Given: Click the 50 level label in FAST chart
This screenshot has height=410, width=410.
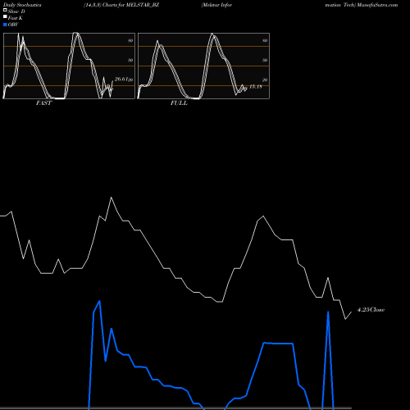Looking at the screenshot, I should click(x=130, y=60).
